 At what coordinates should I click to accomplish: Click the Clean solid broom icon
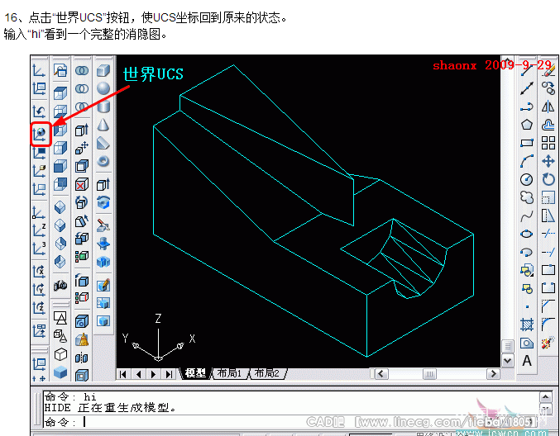click(x=82, y=339)
